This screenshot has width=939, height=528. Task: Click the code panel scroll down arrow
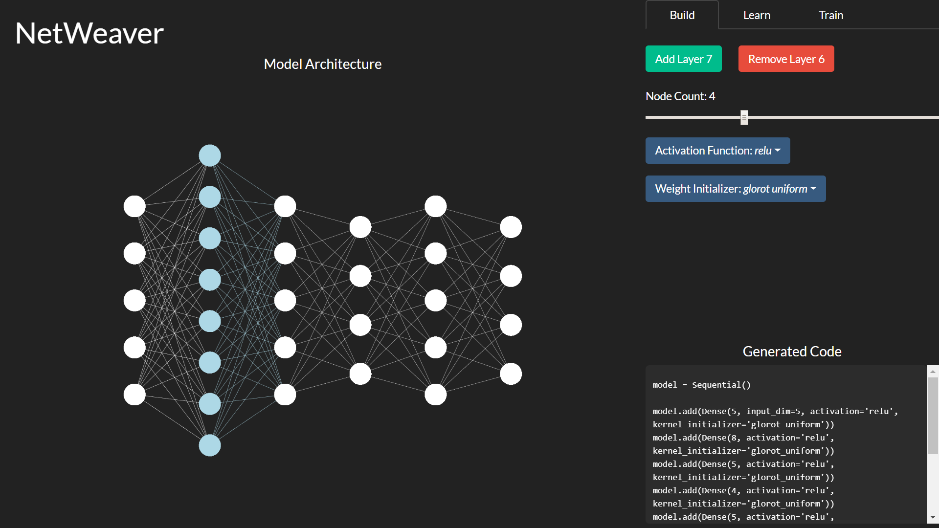tap(933, 517)
